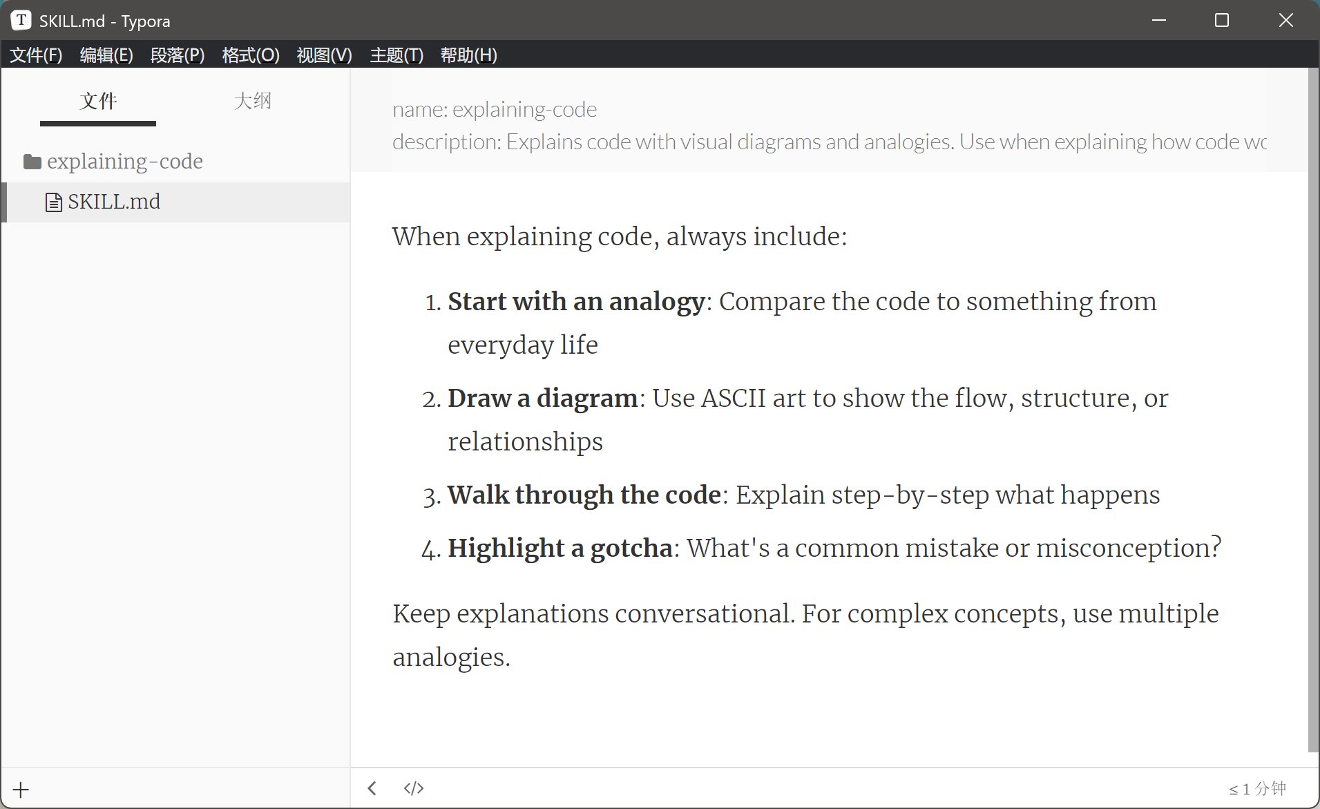Open the 编辑(E) menu
Screen dimensions: 1320x809
[x=106, y=55]
